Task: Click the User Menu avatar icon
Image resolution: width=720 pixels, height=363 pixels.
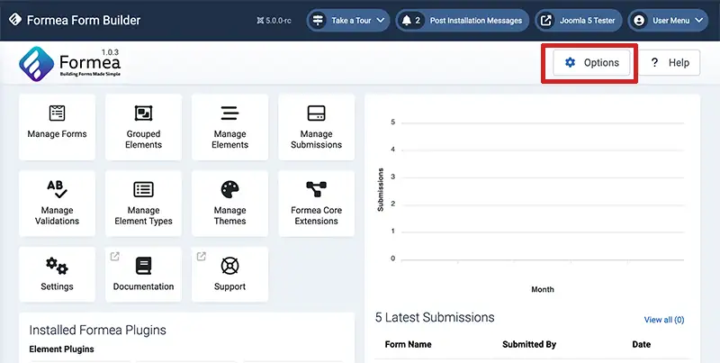Action: [x=639, y=21]
